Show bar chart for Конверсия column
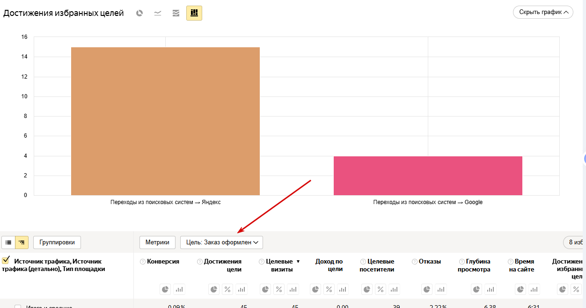The height and width of the screenshot is (308, 586). [179, 289]
